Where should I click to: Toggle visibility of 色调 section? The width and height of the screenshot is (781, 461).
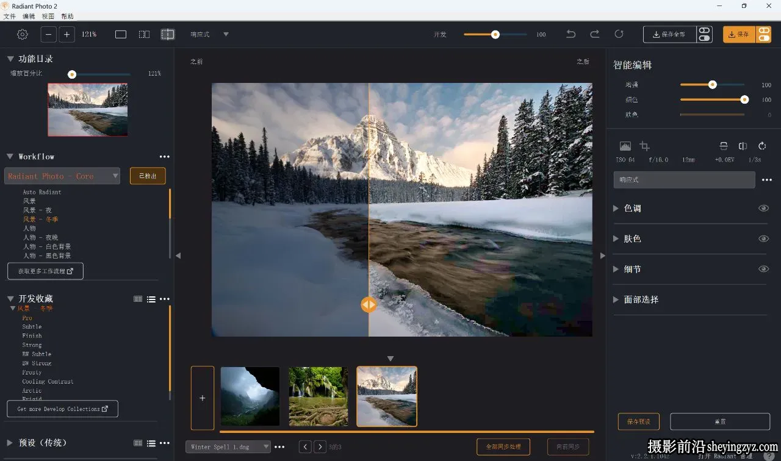point(763,208)
